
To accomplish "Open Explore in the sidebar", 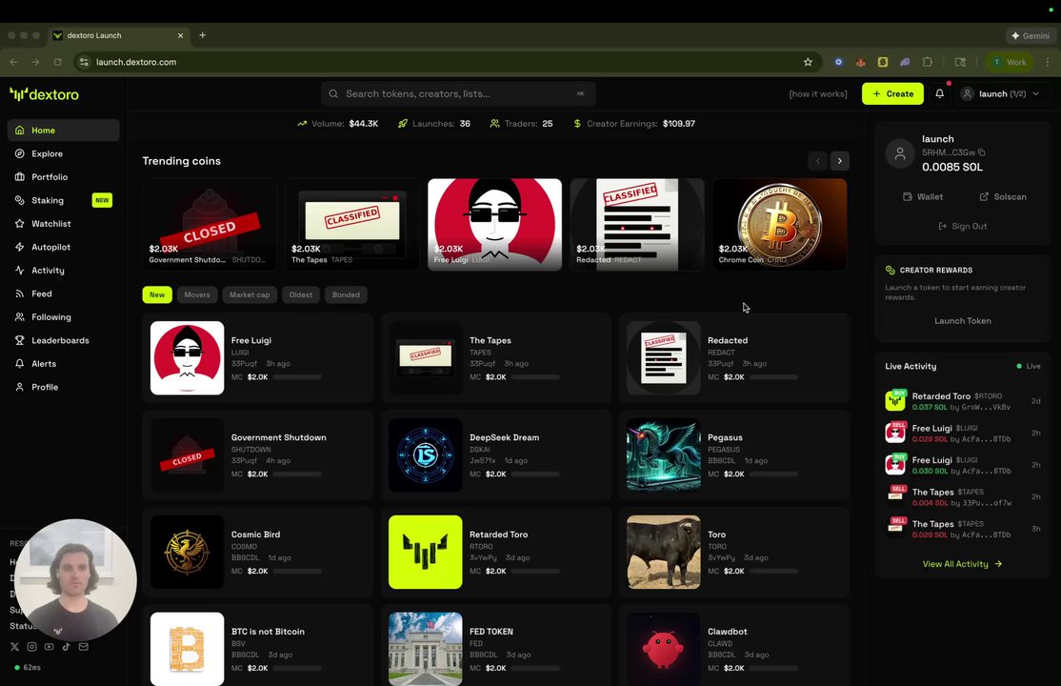I will (63, 153).
